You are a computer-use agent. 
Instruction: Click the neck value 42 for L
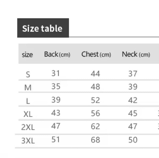(133, 100)
